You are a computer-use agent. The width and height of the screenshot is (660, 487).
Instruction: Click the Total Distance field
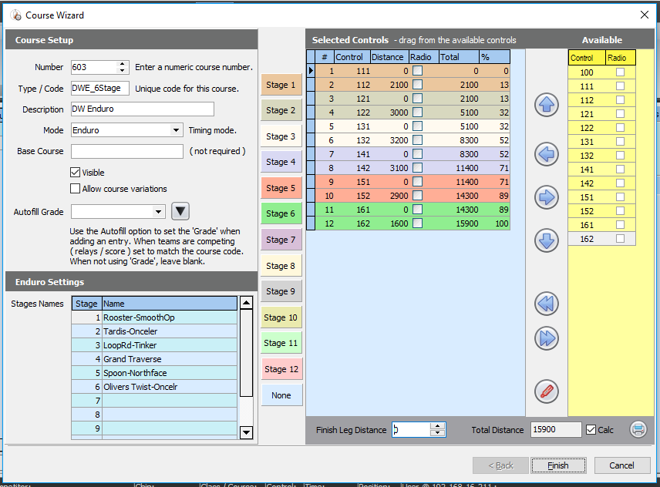pyautogui.click(x=556, y=429)
